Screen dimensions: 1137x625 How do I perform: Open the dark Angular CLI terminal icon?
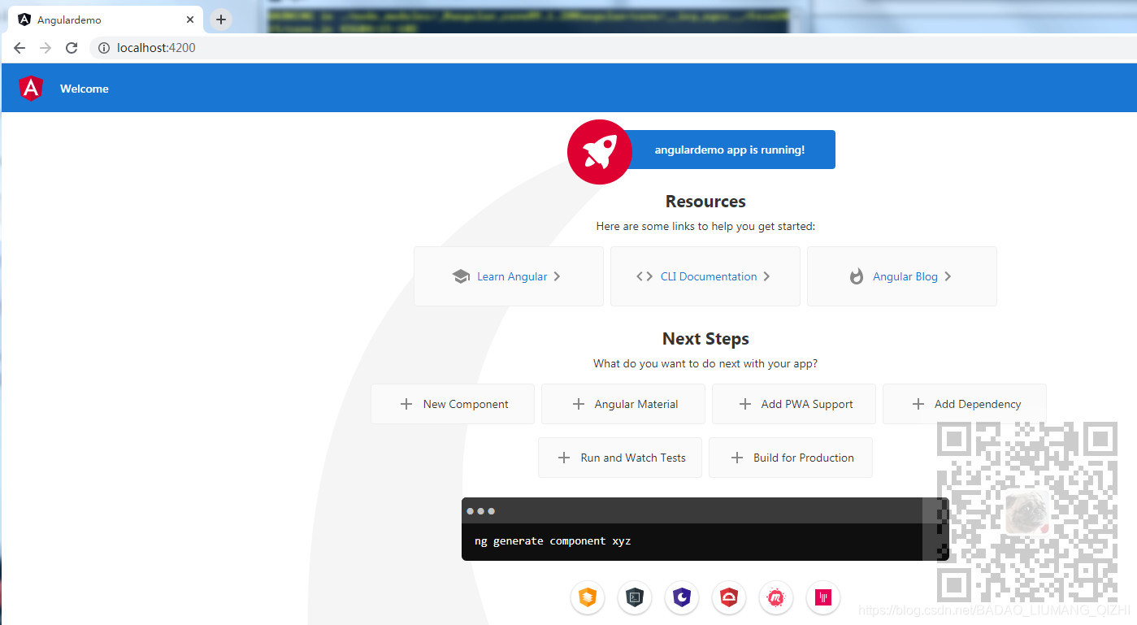tap(635, 598)
